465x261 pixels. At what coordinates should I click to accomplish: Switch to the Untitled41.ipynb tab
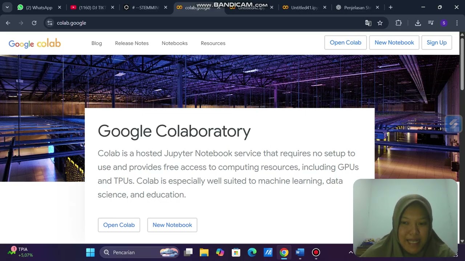click(304, 7)
